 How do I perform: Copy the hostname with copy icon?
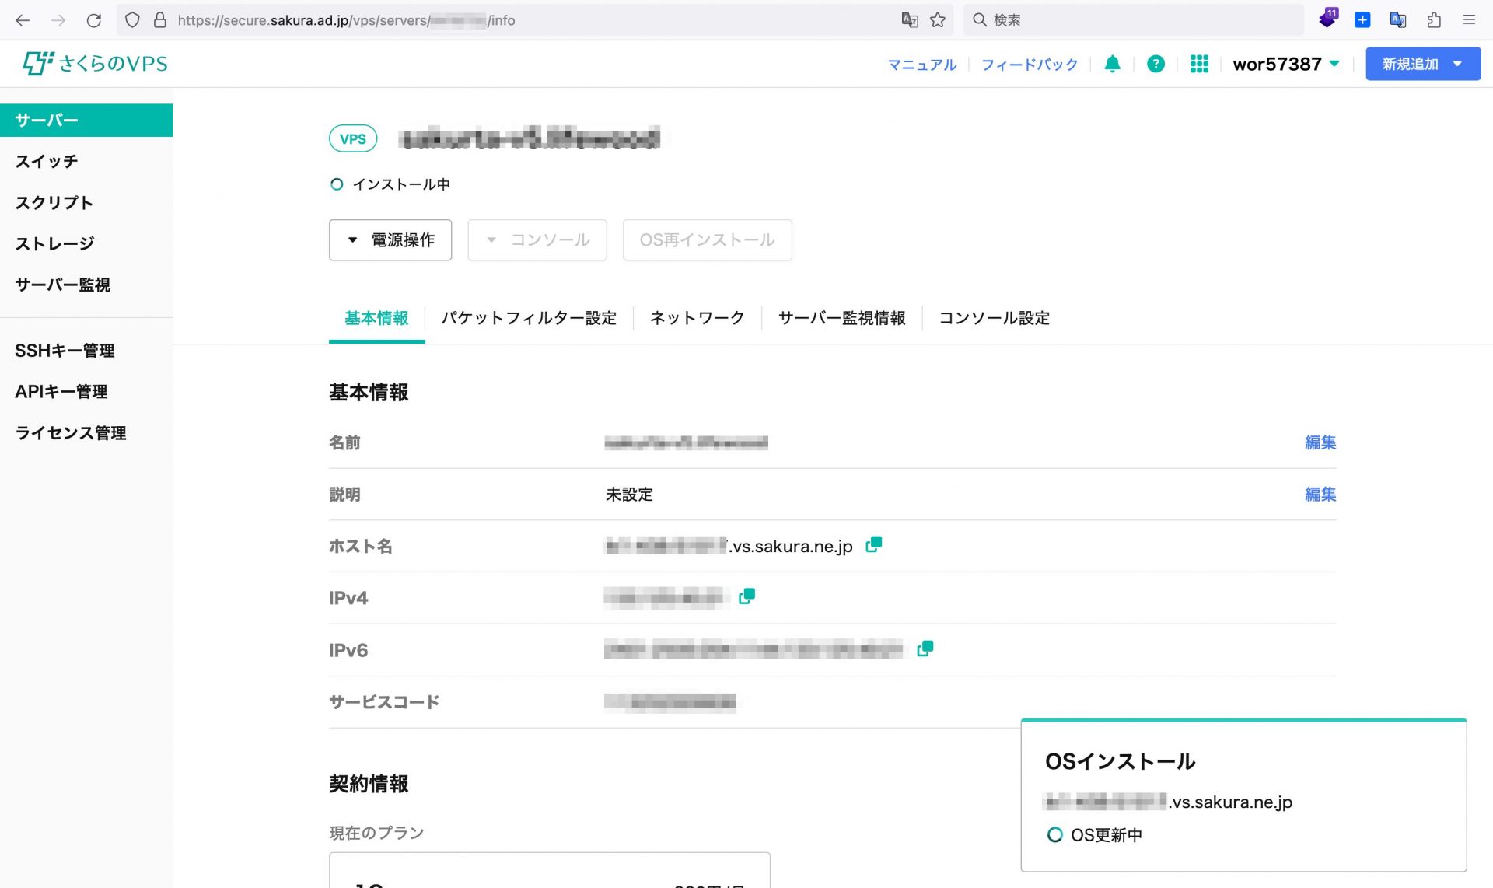click(873, 544)
